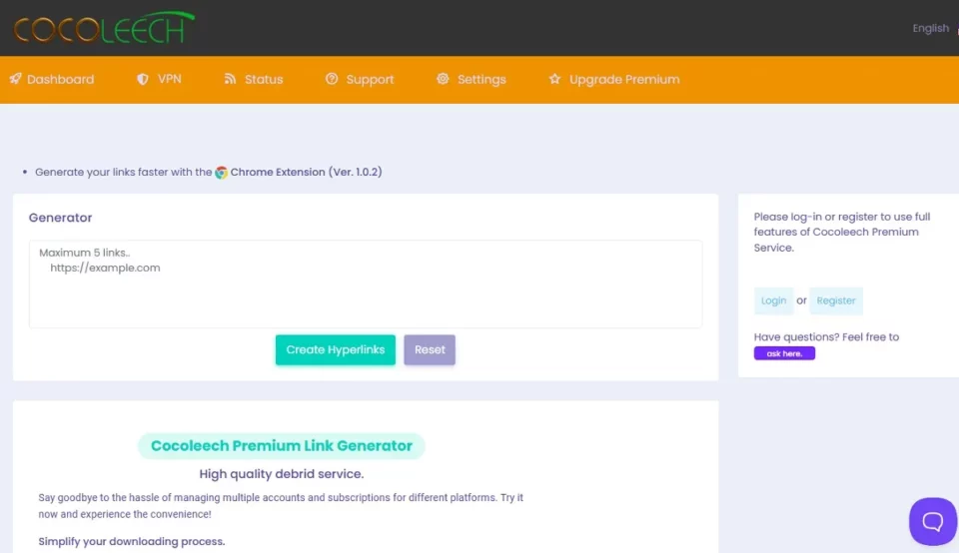Click the question mark icon beside Support
959x553 pixels.
pyautogui.click(x=332, y=79)
